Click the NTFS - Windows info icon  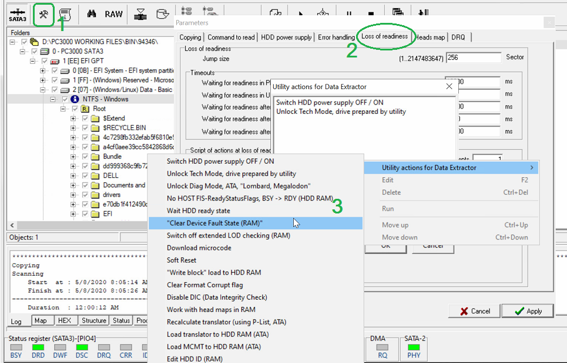pos(75,100)
